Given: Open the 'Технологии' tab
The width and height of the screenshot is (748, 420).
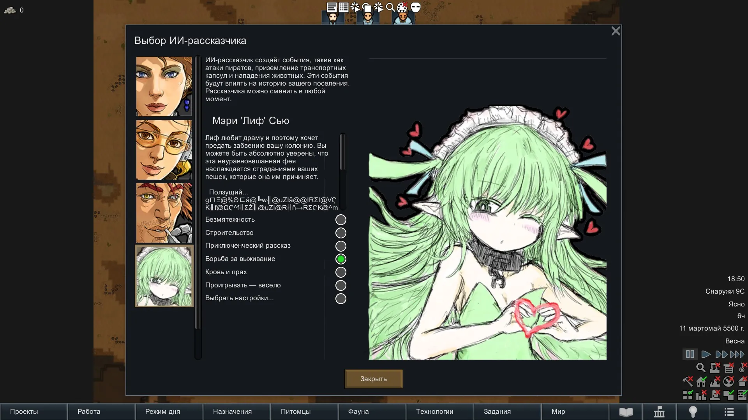Looking at the screenshot, I should pyautogui.click(x=434, y=411).
